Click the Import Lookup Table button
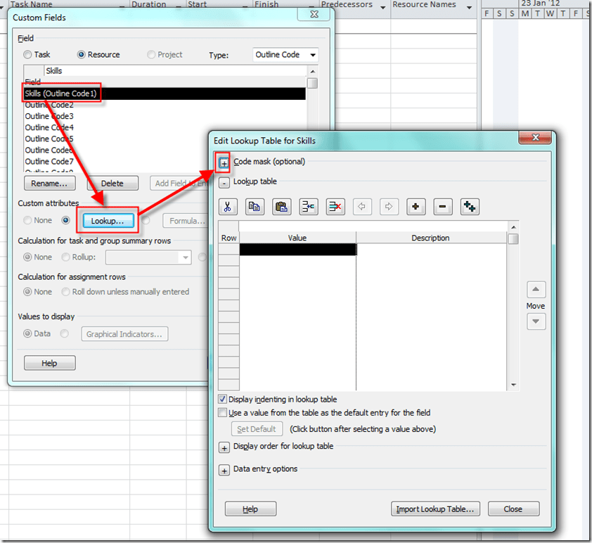The image size is (592, 543). [x=435, y=509]
